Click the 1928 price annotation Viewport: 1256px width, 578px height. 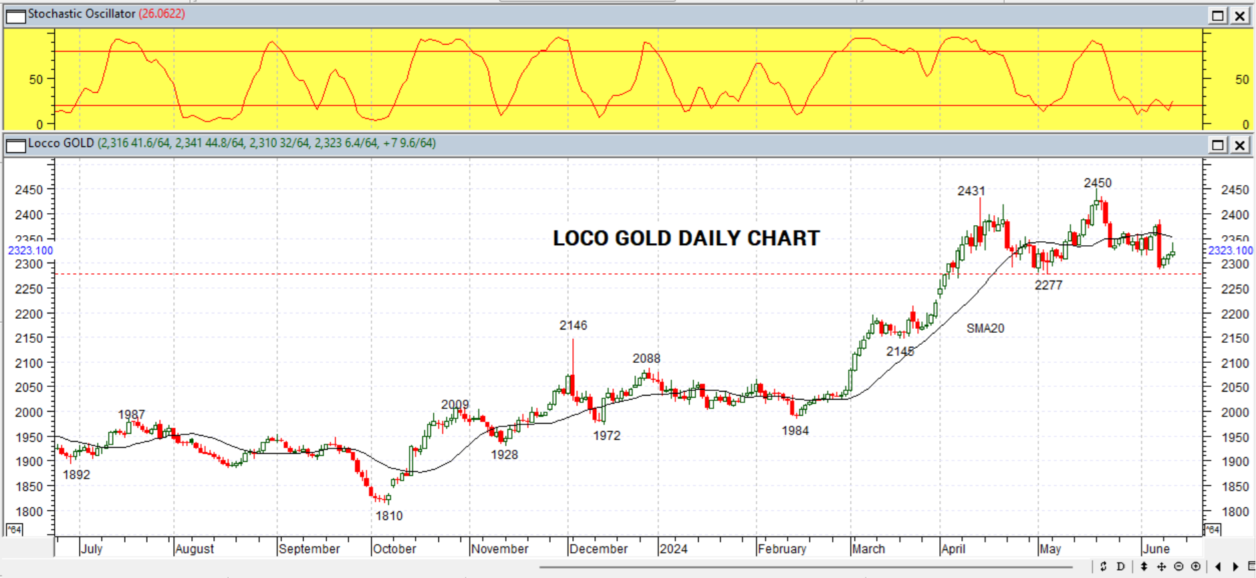point(505,455)
